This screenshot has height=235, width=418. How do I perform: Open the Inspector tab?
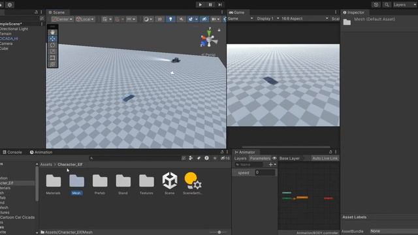tap(353, 12)
